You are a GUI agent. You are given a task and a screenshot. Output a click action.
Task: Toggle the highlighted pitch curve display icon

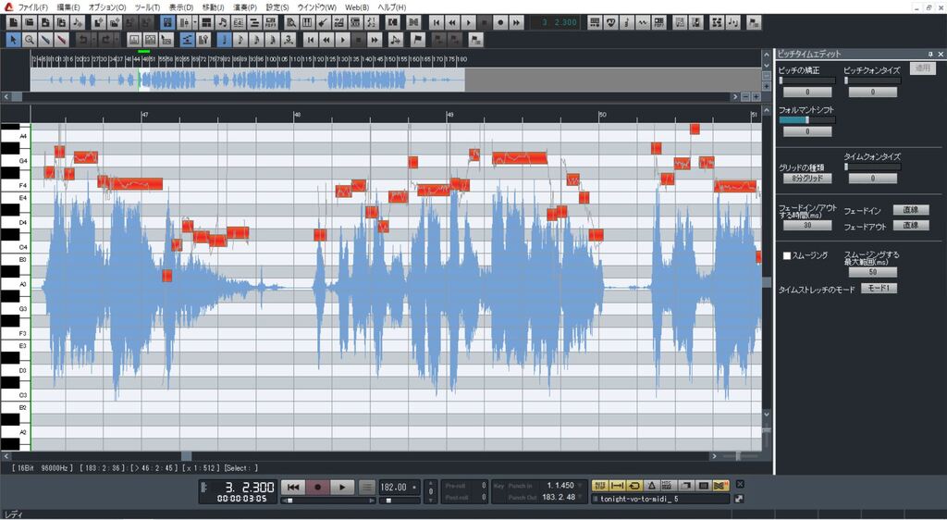pyautogui.click(x=187, y=40)
